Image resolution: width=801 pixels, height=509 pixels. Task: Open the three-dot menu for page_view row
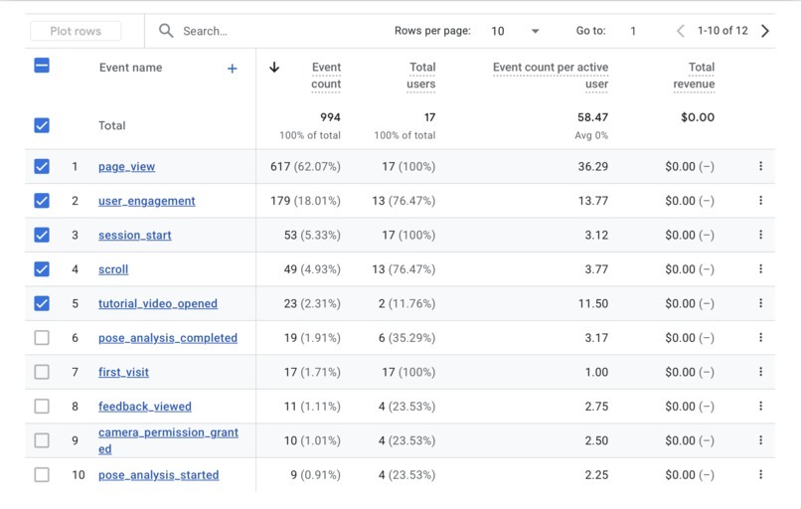tap(760, 166)
